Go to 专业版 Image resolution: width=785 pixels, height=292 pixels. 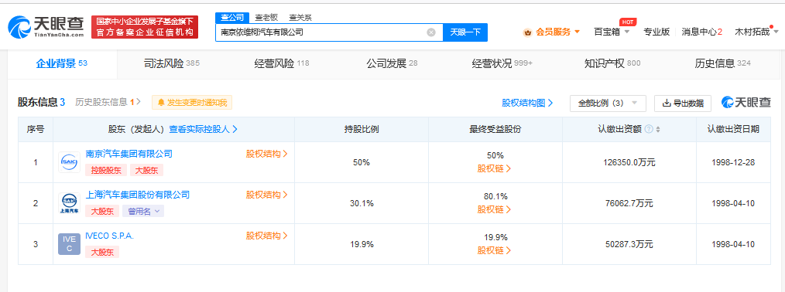656,32
